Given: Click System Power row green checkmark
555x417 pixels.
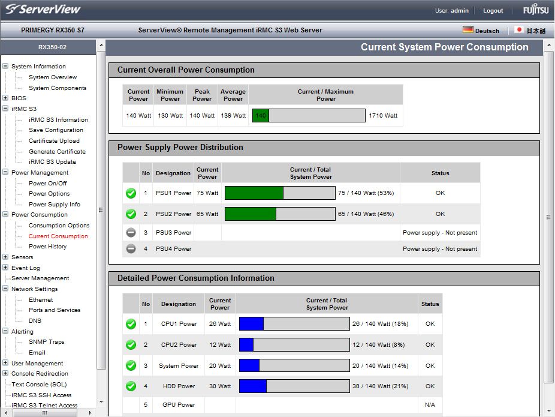Looking at the screenshot, I should pyautogui.click(x=131, y=365).
